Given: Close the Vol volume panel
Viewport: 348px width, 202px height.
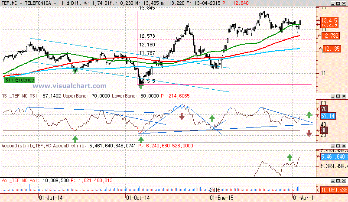Looking at the screenshot, I should (344, 181).
